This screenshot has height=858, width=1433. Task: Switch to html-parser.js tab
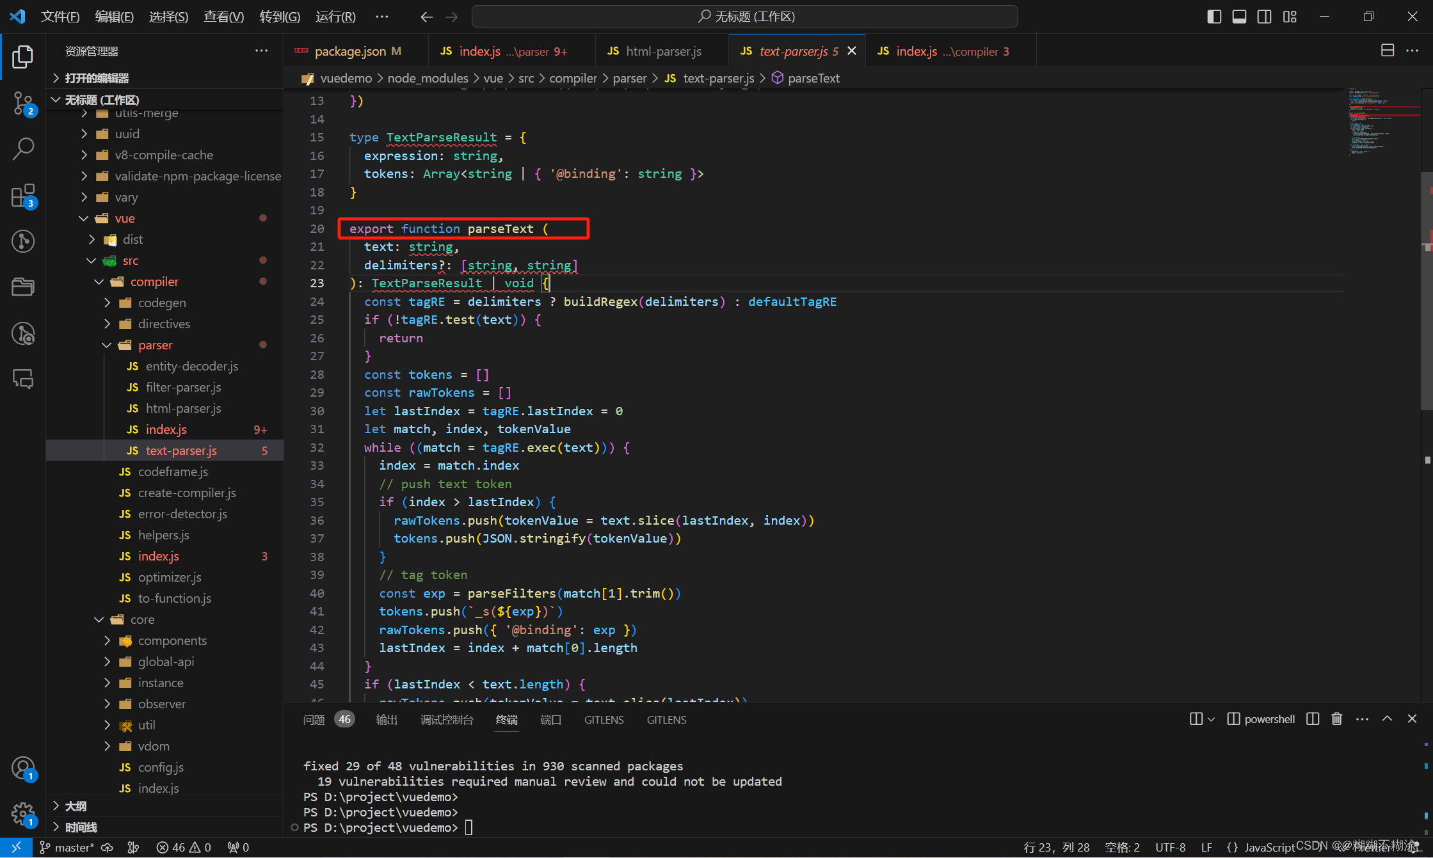[x=663, y=51]
